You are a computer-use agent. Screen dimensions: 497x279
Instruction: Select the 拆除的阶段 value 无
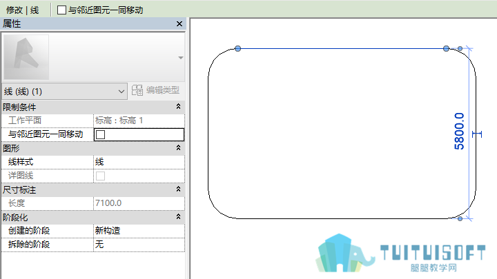point(139,244)
